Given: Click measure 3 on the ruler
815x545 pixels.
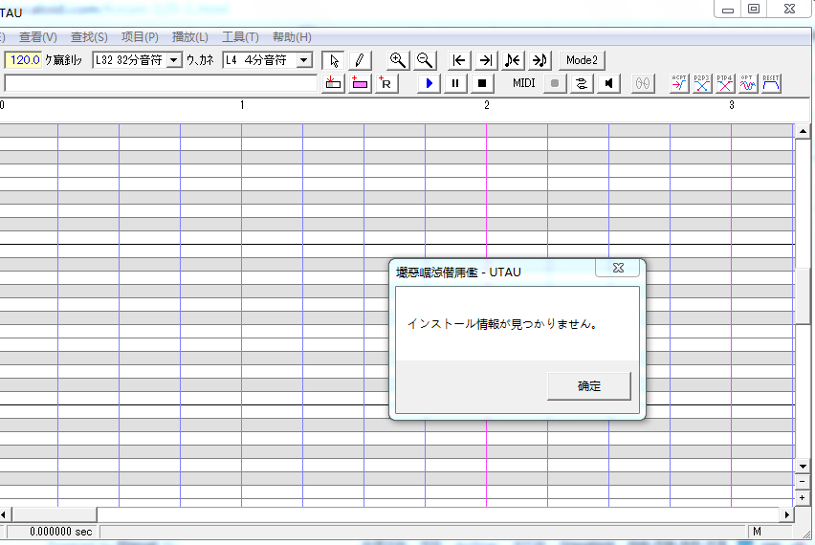Looking at the screenshot, I should [732, 105].
